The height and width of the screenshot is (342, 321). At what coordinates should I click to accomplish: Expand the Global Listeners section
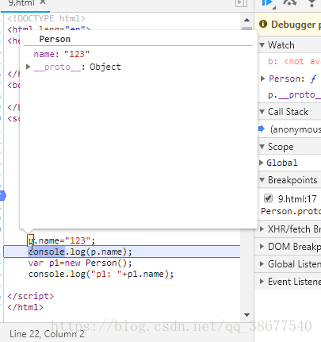[x=262, y=264]
